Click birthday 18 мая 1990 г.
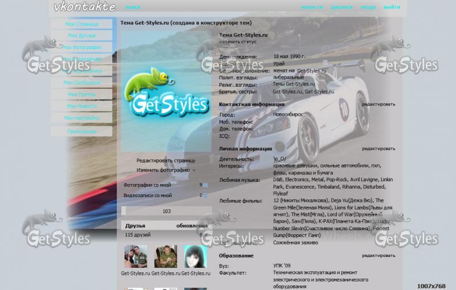The image size is (456, 290). tap(290, 56)
